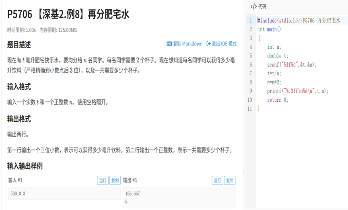Place cursor on int n; line
The height and width of the screenshot is (210, 348).
click(x=274, y=47)
